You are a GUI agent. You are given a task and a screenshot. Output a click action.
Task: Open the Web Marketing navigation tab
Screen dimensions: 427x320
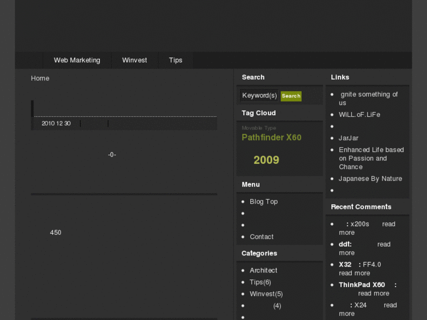pyautogui.click(x=77, y=60)
